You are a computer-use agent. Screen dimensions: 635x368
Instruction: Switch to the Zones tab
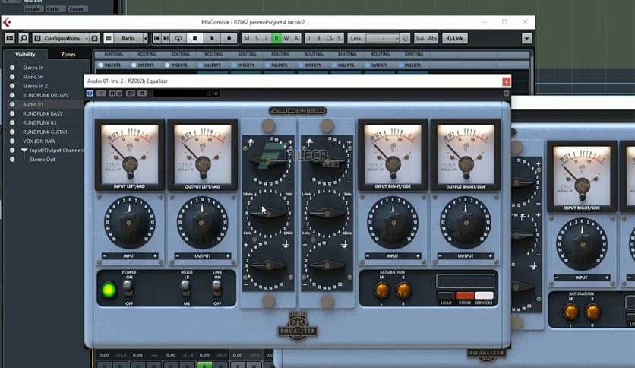pyautogui.click(x=68, y=54)
